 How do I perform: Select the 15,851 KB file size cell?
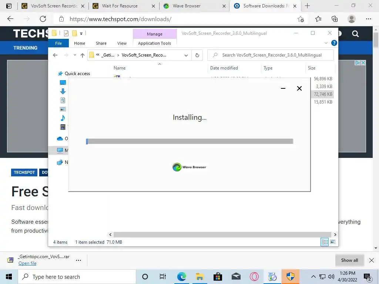[323, 102]
